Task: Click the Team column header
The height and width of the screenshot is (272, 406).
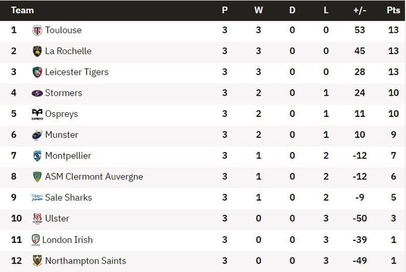Action: (x=22, y=11)
